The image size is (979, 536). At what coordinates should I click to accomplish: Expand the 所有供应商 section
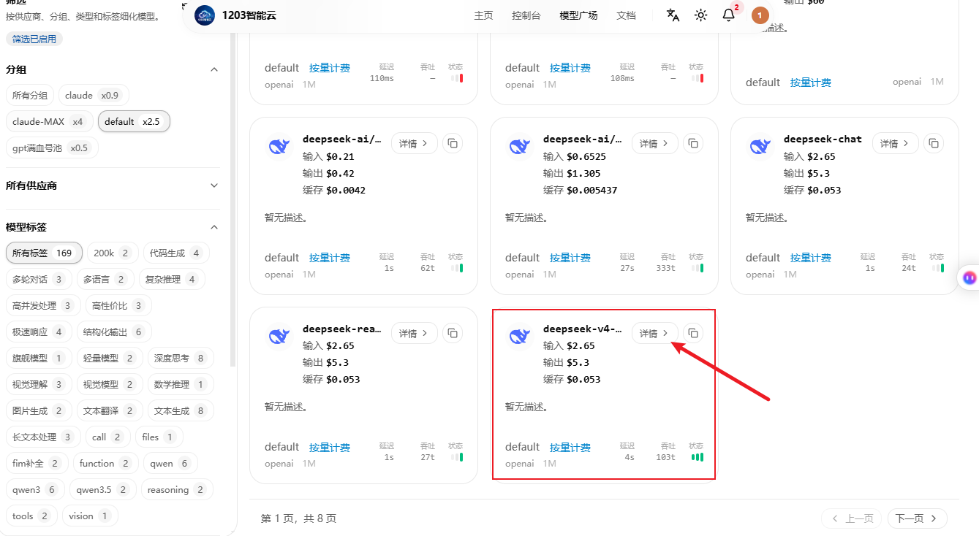click(x=214, y=185)
